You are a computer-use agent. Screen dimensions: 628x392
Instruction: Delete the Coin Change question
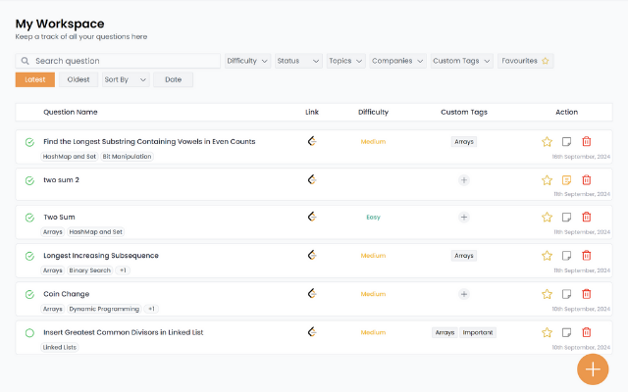coord(587,294)
